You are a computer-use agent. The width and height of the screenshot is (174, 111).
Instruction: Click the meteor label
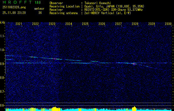(39, 9)
